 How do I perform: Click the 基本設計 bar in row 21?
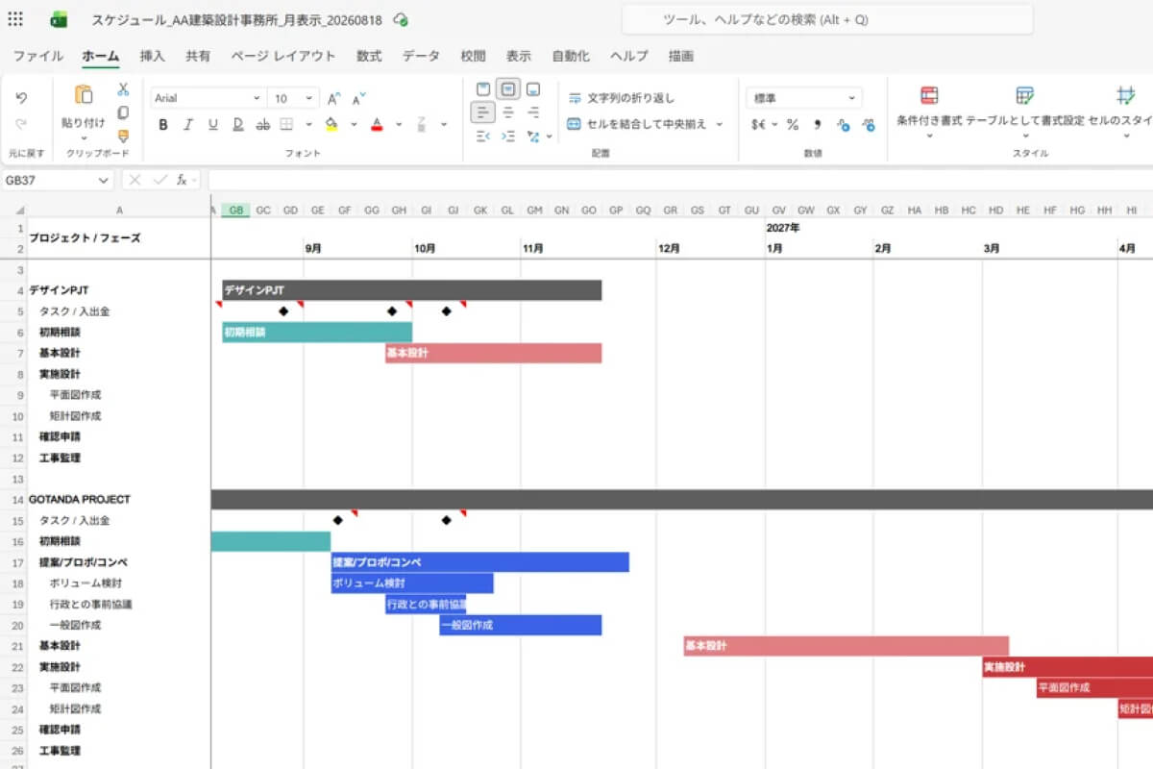click(846, 646)
